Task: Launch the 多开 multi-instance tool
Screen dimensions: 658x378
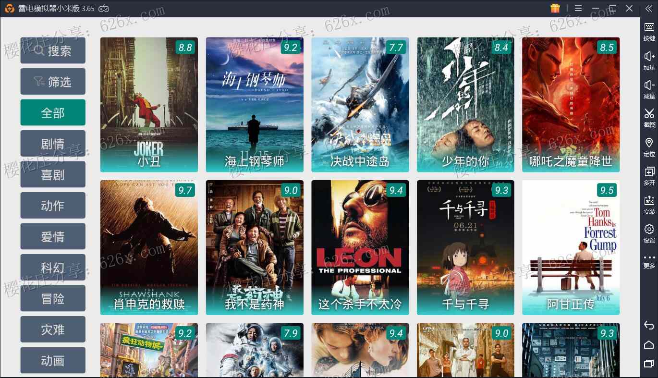Action: [x=649, y=176]
